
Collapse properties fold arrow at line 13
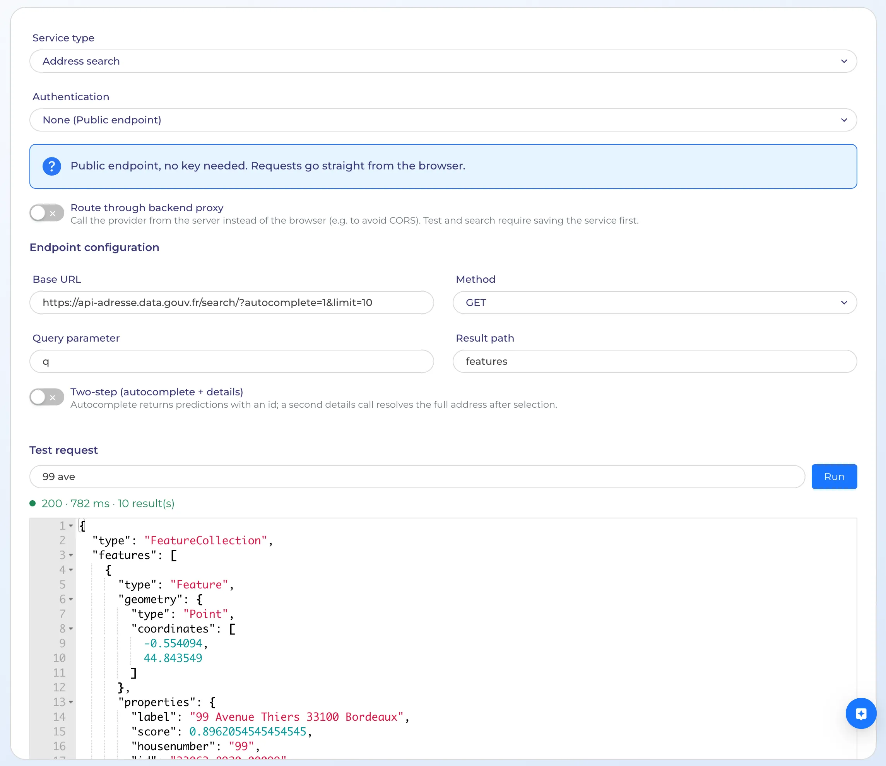71,702
